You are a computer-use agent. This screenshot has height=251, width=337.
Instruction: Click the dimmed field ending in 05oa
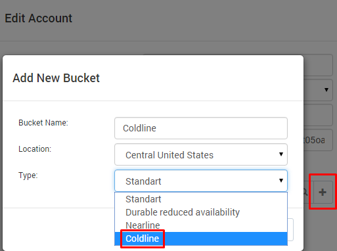318,140
